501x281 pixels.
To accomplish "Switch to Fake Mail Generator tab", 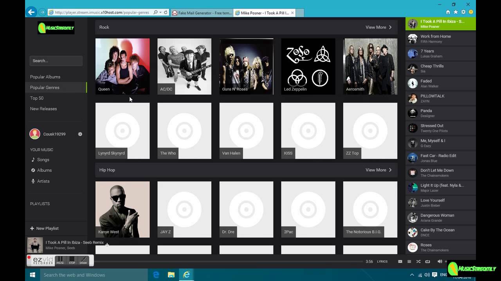I will [202, 13].
